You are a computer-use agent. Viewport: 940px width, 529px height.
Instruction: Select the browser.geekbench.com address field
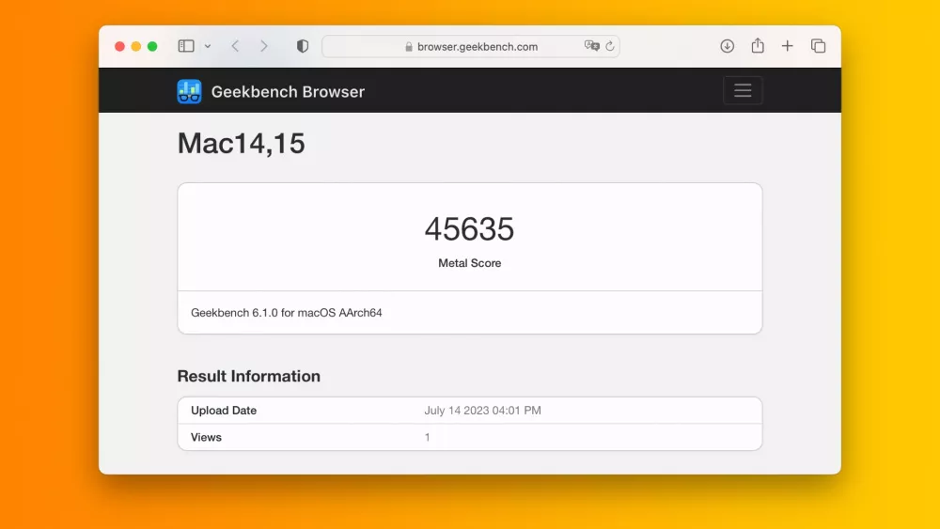click(471, 46)
